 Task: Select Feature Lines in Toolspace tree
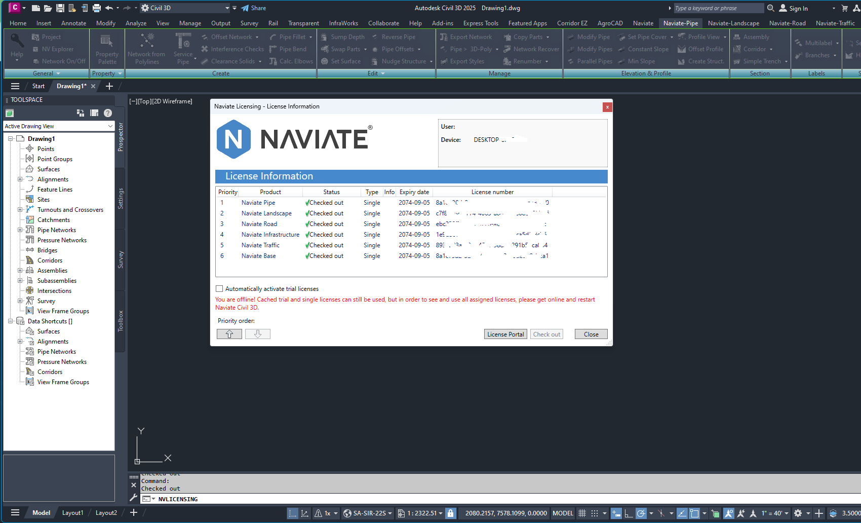[55, 190]
